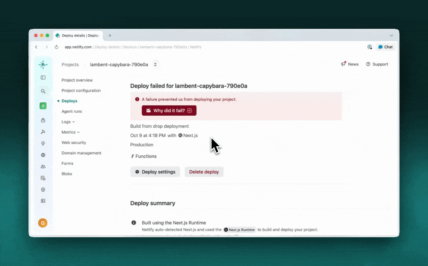Viewport: 428px width, 266px height.
Task: Click the address bar with app.netlify.com
Action: tap(133, 47)
